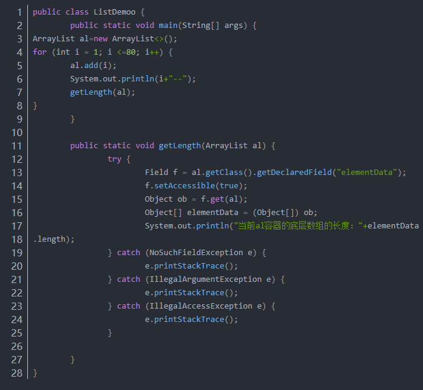423x390 pixels.
Task: Click the main method name
Action: (x=168, y=26)
